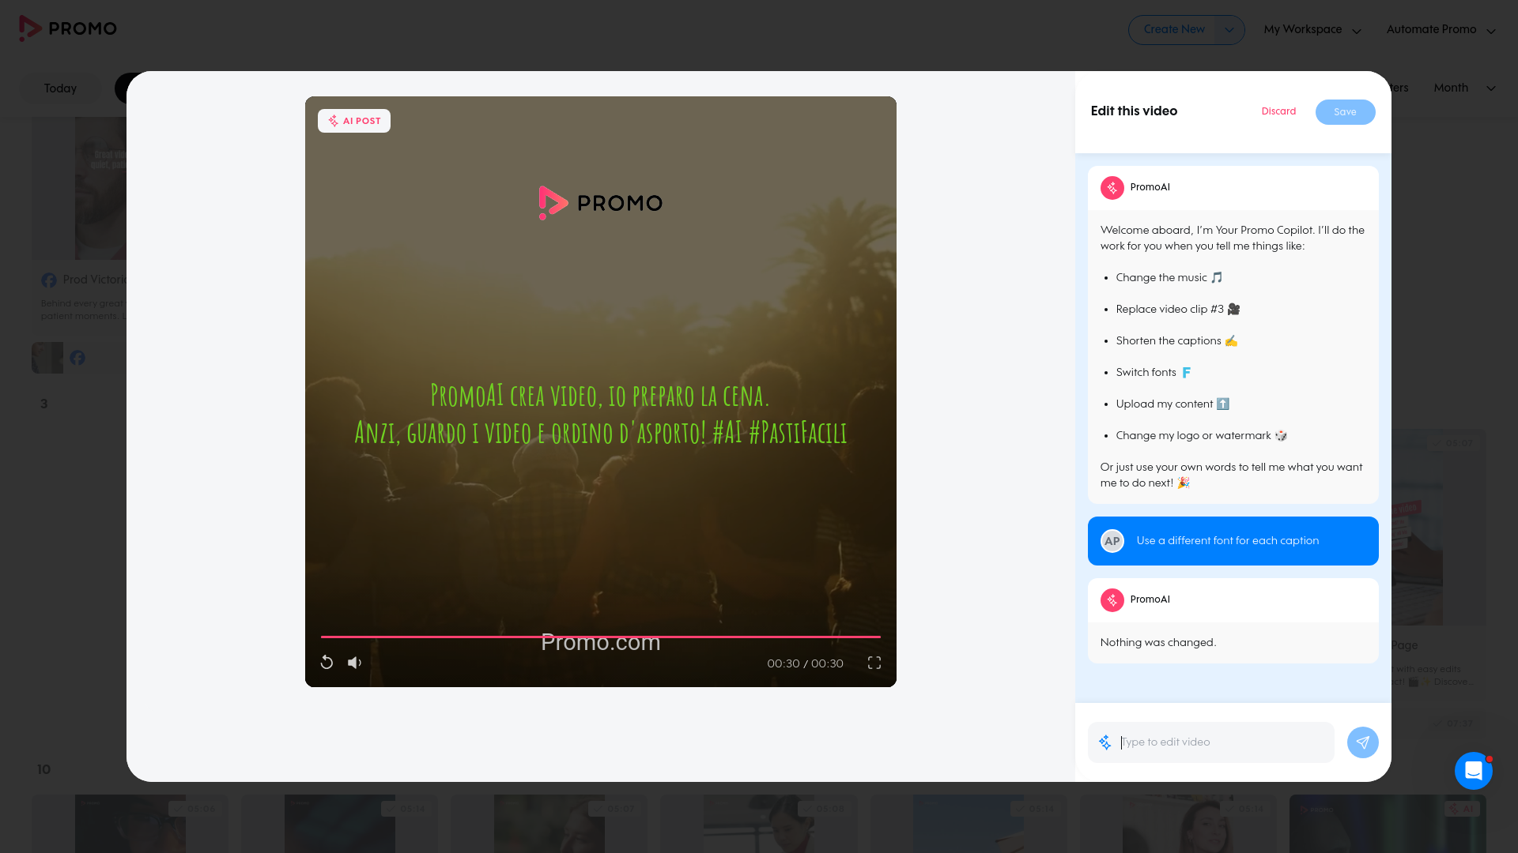
Task: Enter fullscreen mode on the video player
Action: [x=874, y=663]
